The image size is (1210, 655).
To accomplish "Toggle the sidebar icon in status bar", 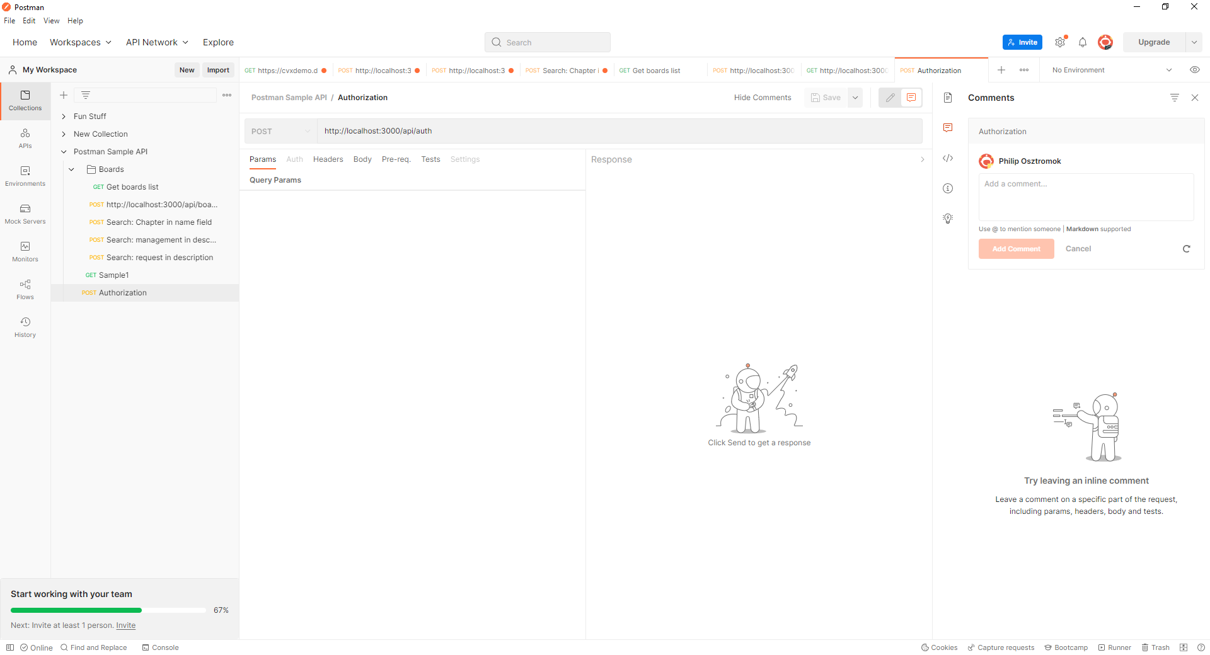I will [x=10, y=647].
